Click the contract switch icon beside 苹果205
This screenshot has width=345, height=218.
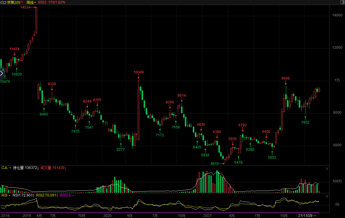point(3,2)
